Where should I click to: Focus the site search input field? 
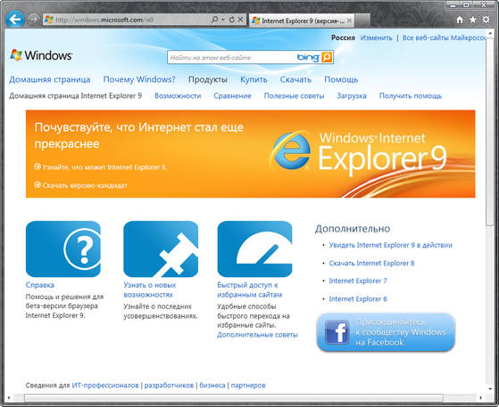click(x=232, y=58)
